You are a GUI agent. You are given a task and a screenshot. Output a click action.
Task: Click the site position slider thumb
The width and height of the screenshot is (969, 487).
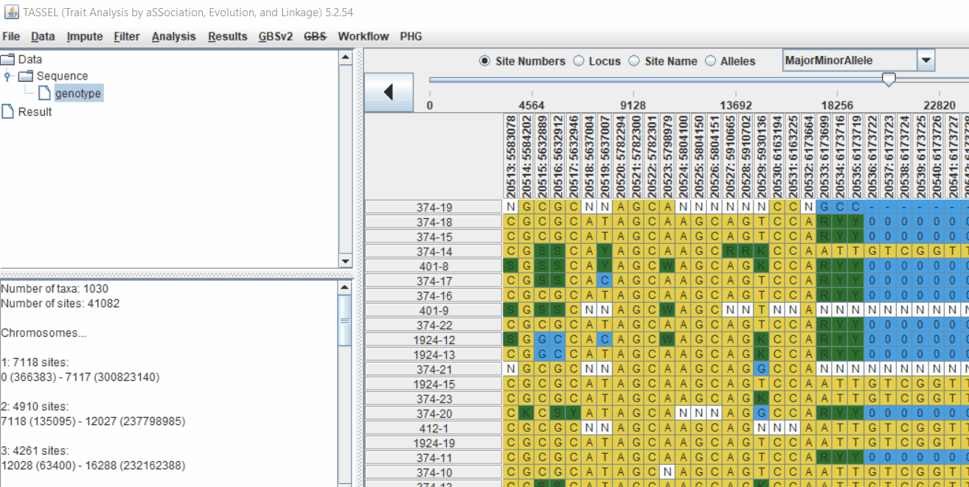889,80
